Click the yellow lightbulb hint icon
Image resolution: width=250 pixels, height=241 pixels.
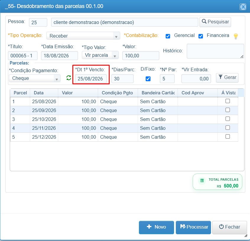pyautogui.click(x=236, y=36)
